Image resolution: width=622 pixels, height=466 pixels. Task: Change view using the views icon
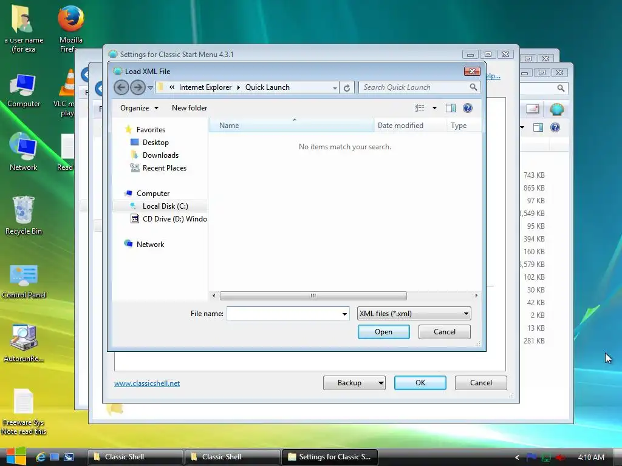(419, 108)
